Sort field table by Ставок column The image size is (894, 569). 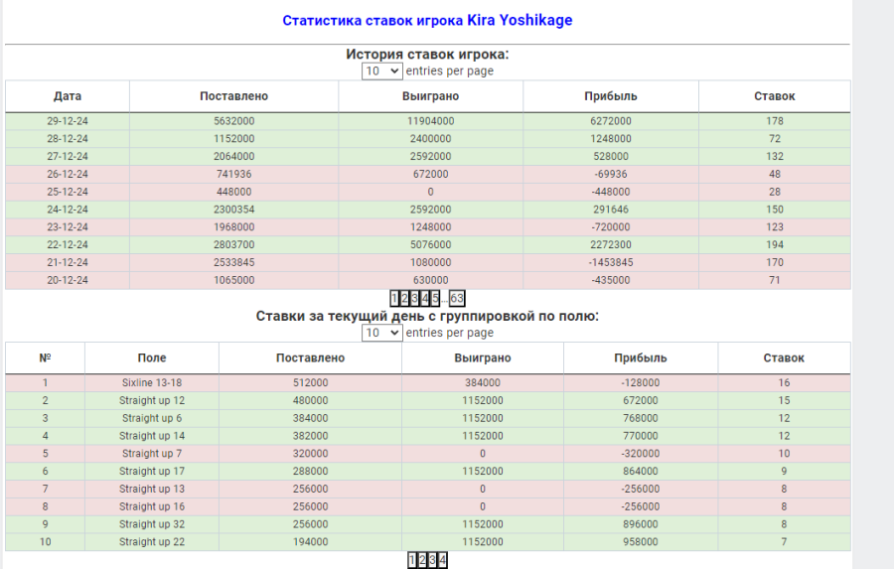click(x=784, y=357)
